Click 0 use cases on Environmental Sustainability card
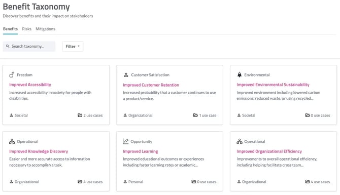Screen dimensions: 340x195 pos(320,115)
